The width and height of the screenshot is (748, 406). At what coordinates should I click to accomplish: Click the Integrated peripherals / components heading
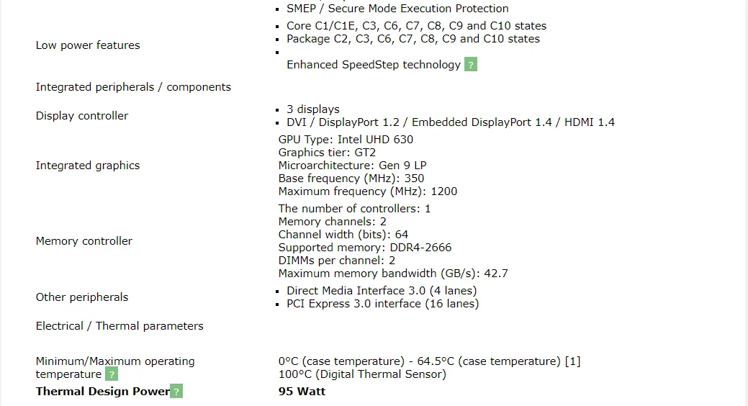tap(133, 87)
